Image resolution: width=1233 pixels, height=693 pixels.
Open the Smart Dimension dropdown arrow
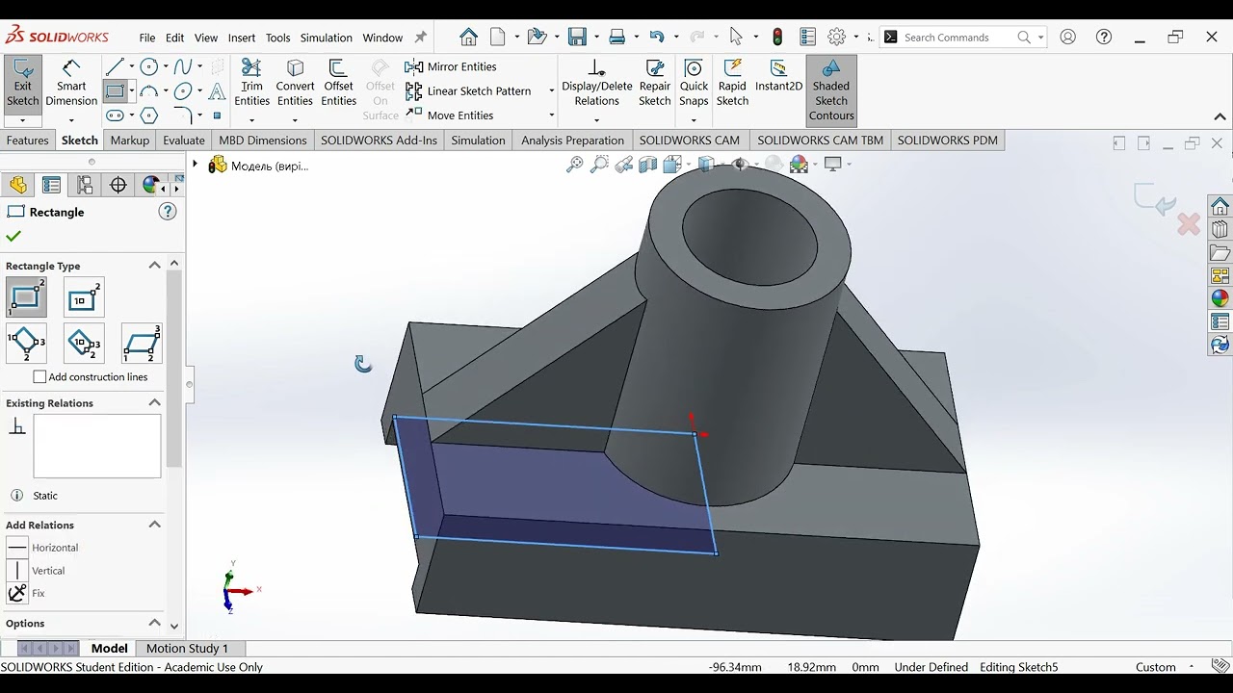71,120
